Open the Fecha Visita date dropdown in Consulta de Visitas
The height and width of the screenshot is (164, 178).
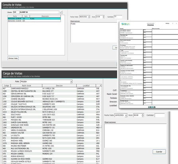89,17
